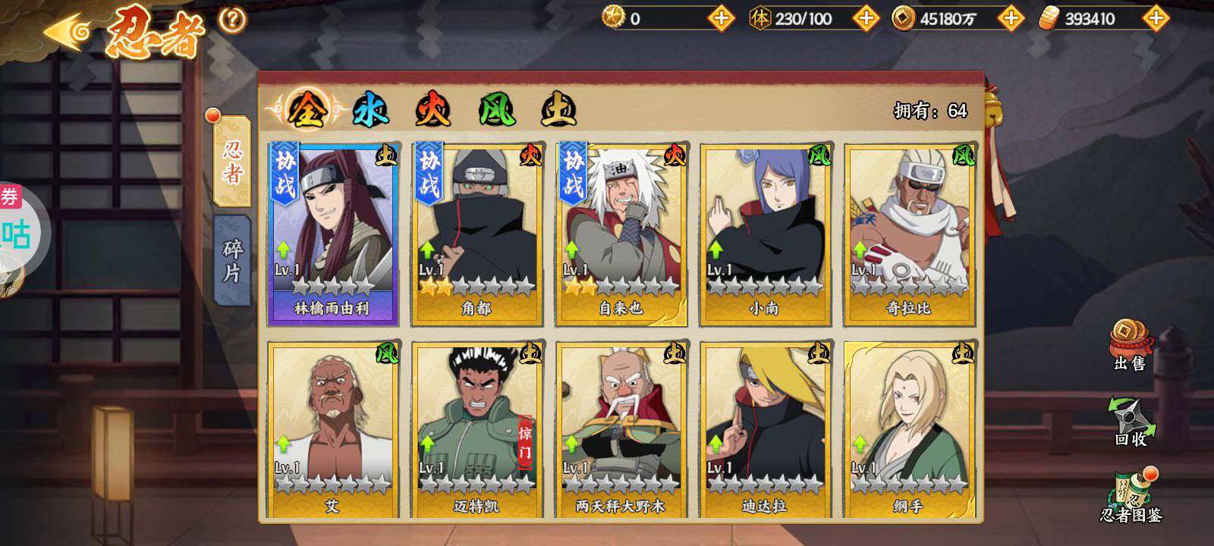Tap upgrade arrow on 小南 card

point(716,249)
